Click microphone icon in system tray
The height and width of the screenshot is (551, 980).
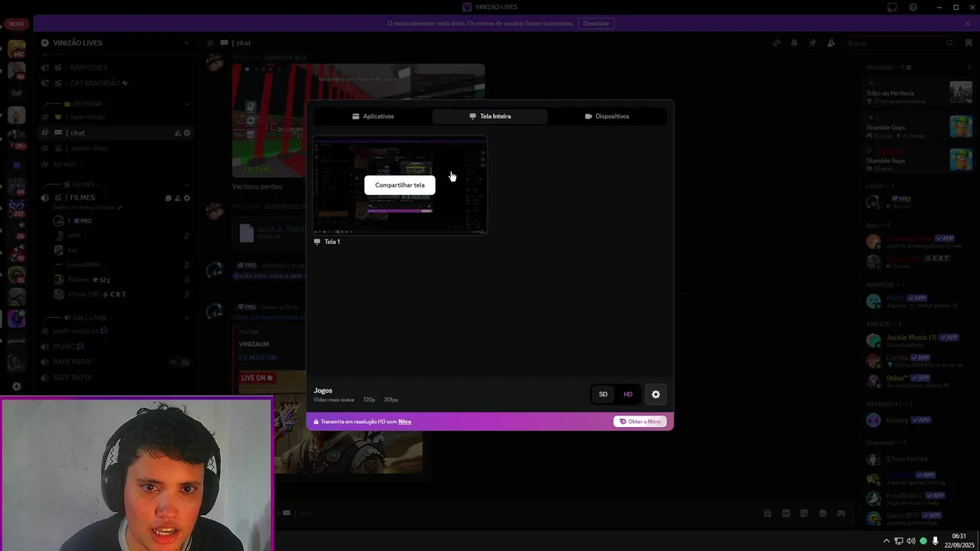click(935, 541)
